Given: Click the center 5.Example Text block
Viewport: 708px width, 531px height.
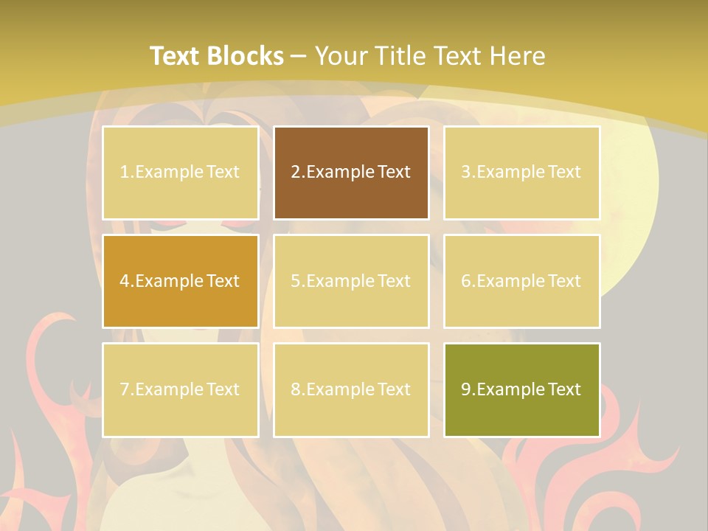Looking at the screenshot, I should coord(351,281).
